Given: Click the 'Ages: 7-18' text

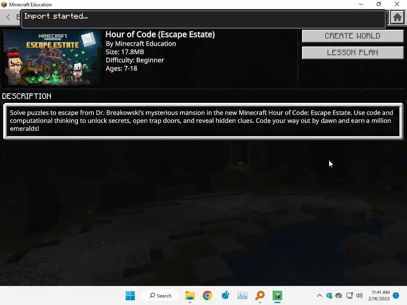Looking at the screenshot, I should tap(121, 68).
